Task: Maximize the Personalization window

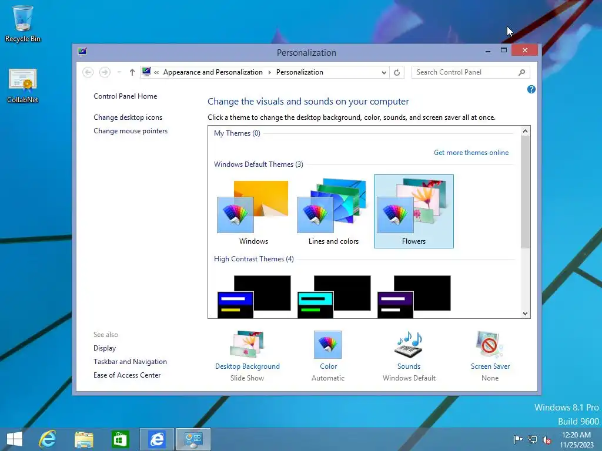Action: click(504, 51)
